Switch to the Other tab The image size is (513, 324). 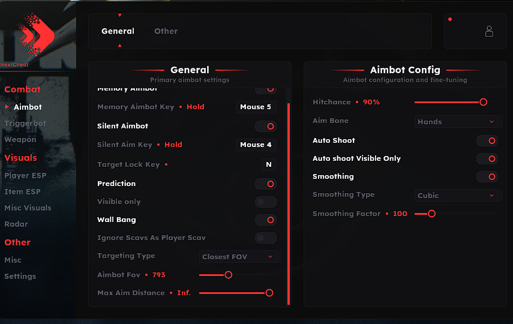(166, 31)
